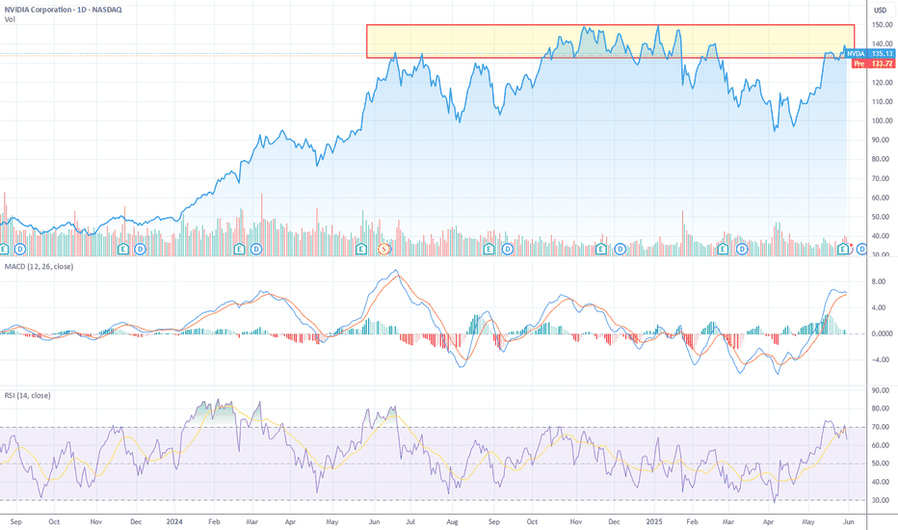The image size is (898, 530).
Task: Click the NVDA 135.13 last price label
Action: [869, 54]
